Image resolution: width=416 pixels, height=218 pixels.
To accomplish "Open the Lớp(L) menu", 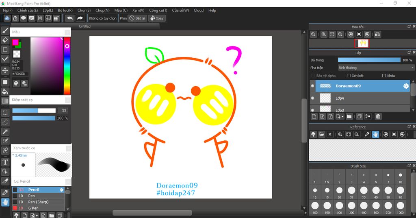I will tap(48, 10).
